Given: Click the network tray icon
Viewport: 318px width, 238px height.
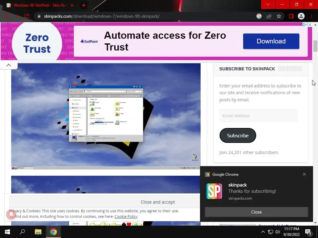Looking at the screenshot, I should click(270, 232).
